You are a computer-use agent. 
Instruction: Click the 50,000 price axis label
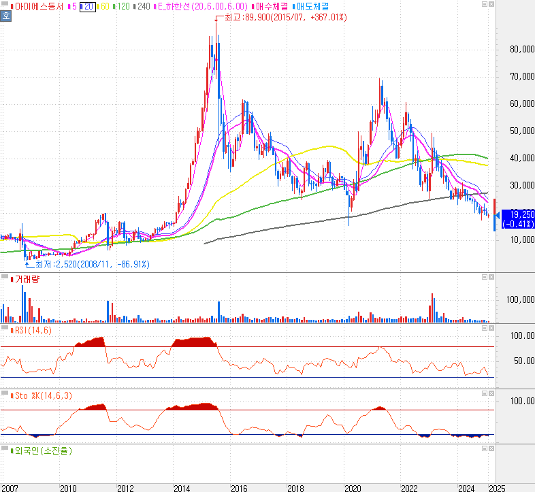pos(522,131)
